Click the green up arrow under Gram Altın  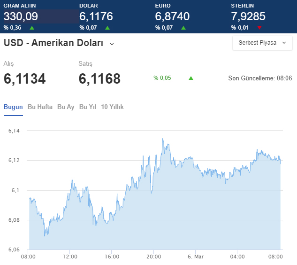coord(32,28)
